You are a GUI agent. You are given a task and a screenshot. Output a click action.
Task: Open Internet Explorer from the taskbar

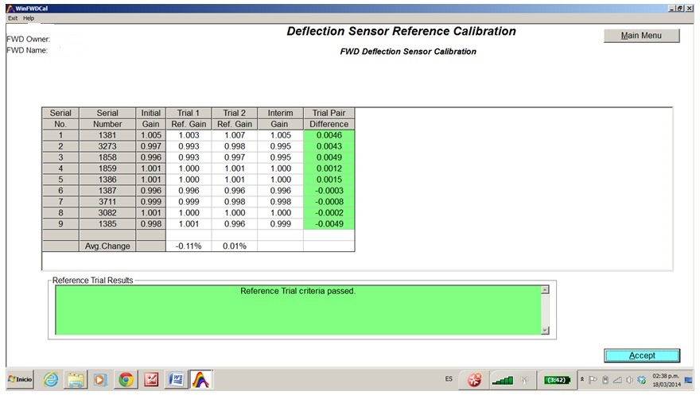point(51,380)
